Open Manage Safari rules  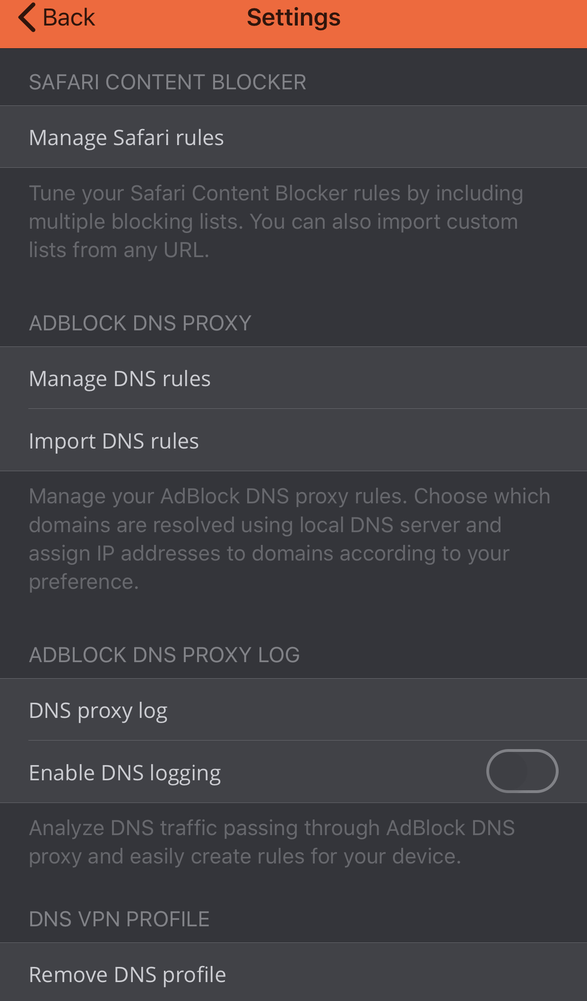pos(293,137)
